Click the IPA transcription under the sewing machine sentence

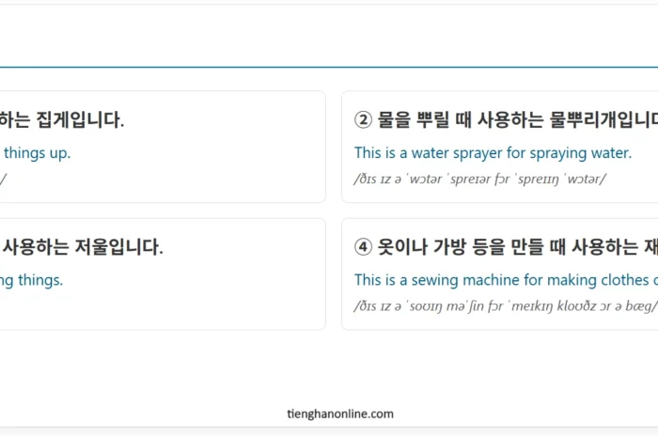click(x=504, y=305)
